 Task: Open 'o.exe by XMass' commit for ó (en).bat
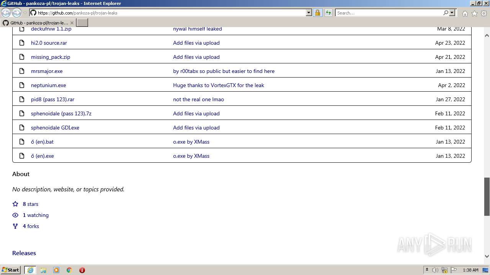tap(191, 142)
